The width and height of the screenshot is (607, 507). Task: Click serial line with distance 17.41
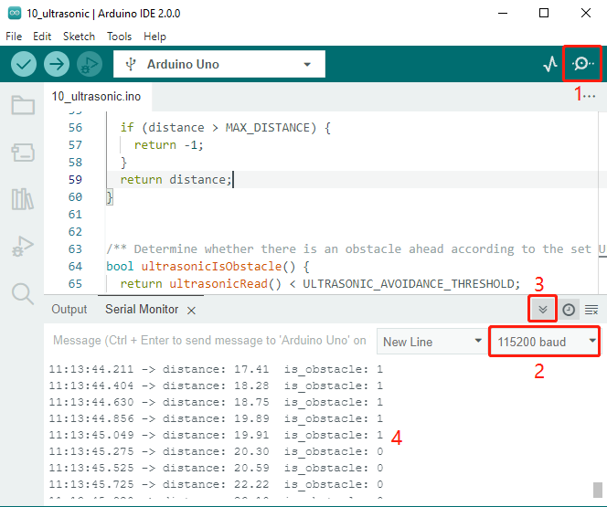click(216, 369)
